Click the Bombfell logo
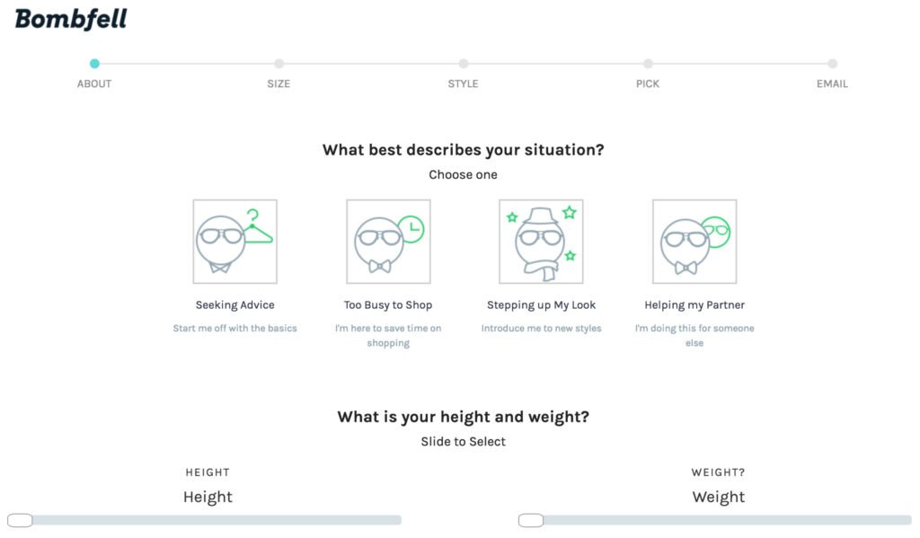Screen dimensions: 920x538 click(71, 19)
